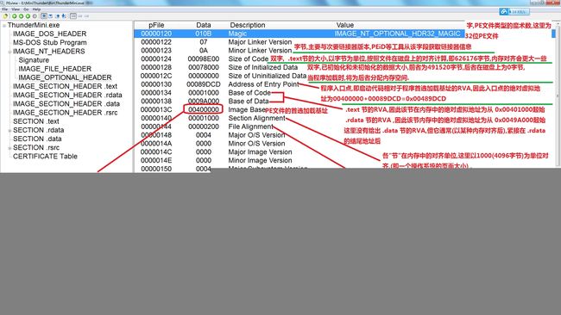Click the fourth blue arrow toolbar icon
Screen dimensions: 561x315
click(x=64, y=16)
